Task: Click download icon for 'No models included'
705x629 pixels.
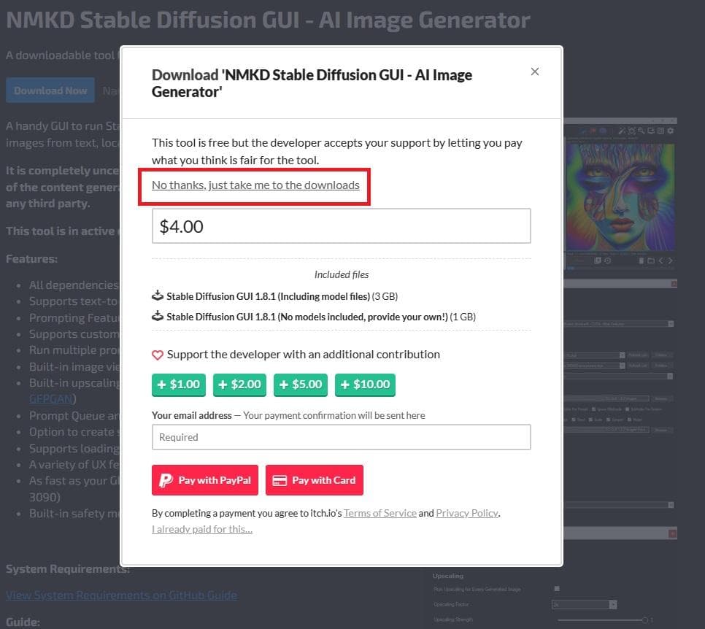Action: click(x=158, y=317)
